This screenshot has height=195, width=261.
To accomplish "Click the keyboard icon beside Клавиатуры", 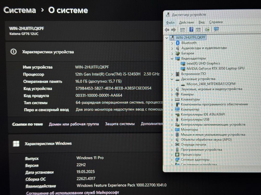I will pos(177,100).
